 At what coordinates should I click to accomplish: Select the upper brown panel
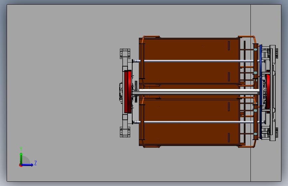pyautogui.click(x=189, y=61)
